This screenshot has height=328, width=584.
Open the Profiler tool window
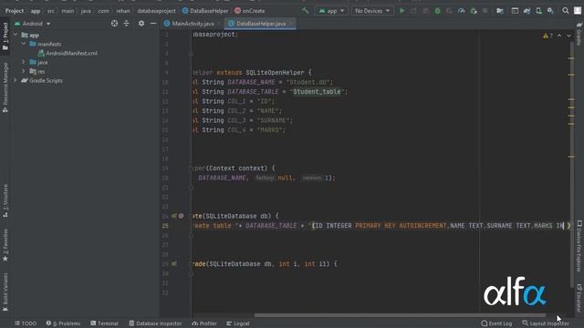pos(204,323)
